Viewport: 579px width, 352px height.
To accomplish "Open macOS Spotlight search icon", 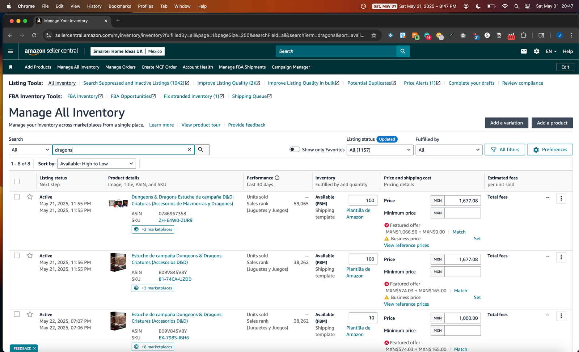I will point(516,6).
